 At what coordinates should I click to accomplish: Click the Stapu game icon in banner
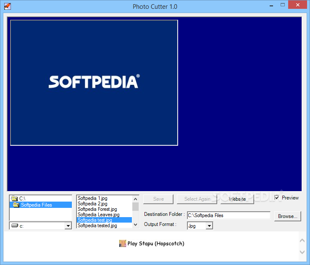[123, 244]
